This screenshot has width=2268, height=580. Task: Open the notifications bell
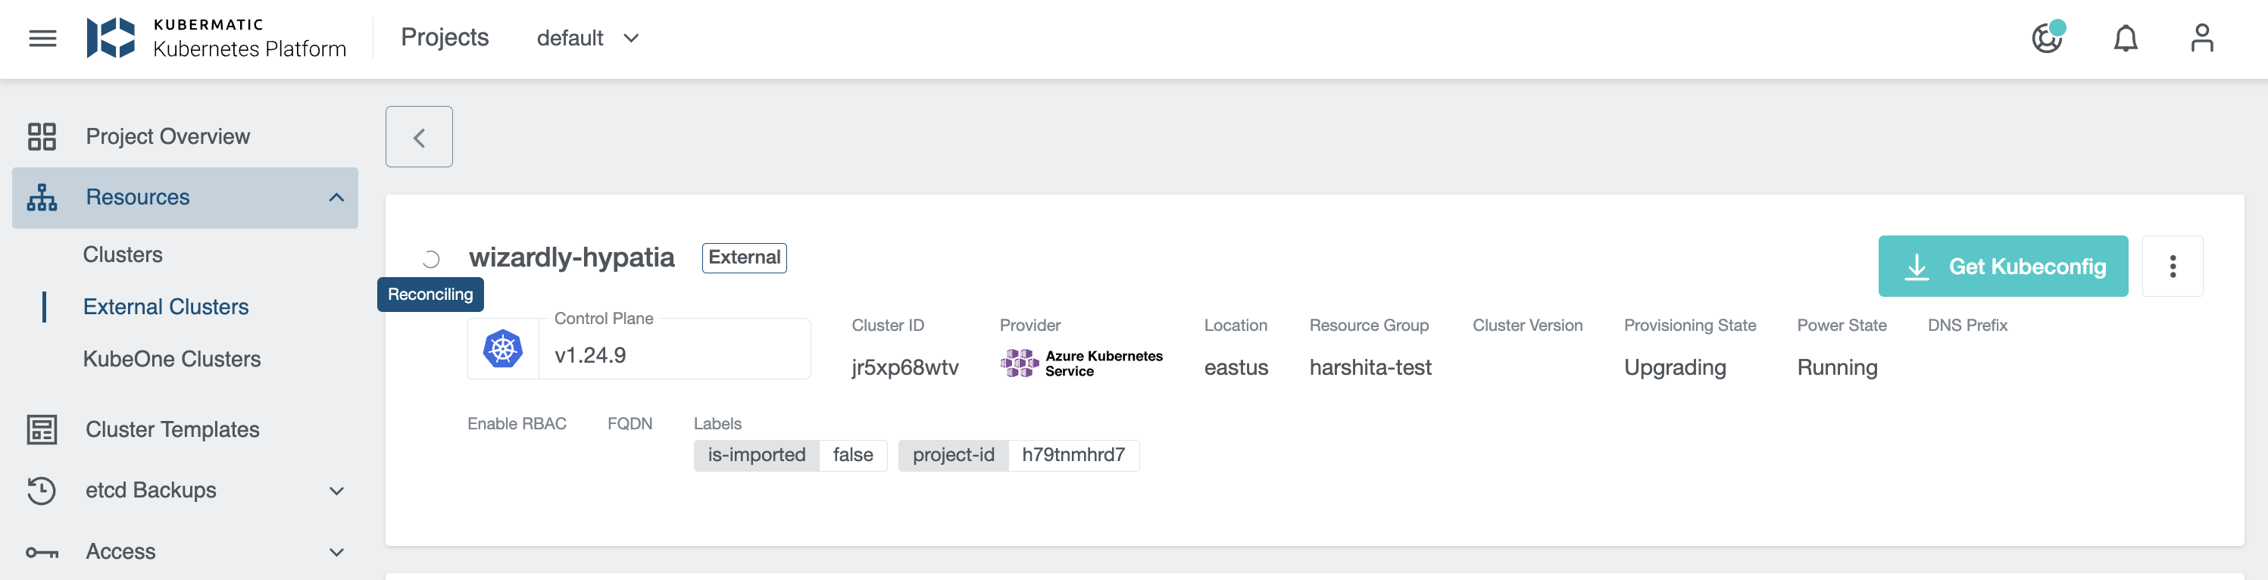[x=2125, y=38]
